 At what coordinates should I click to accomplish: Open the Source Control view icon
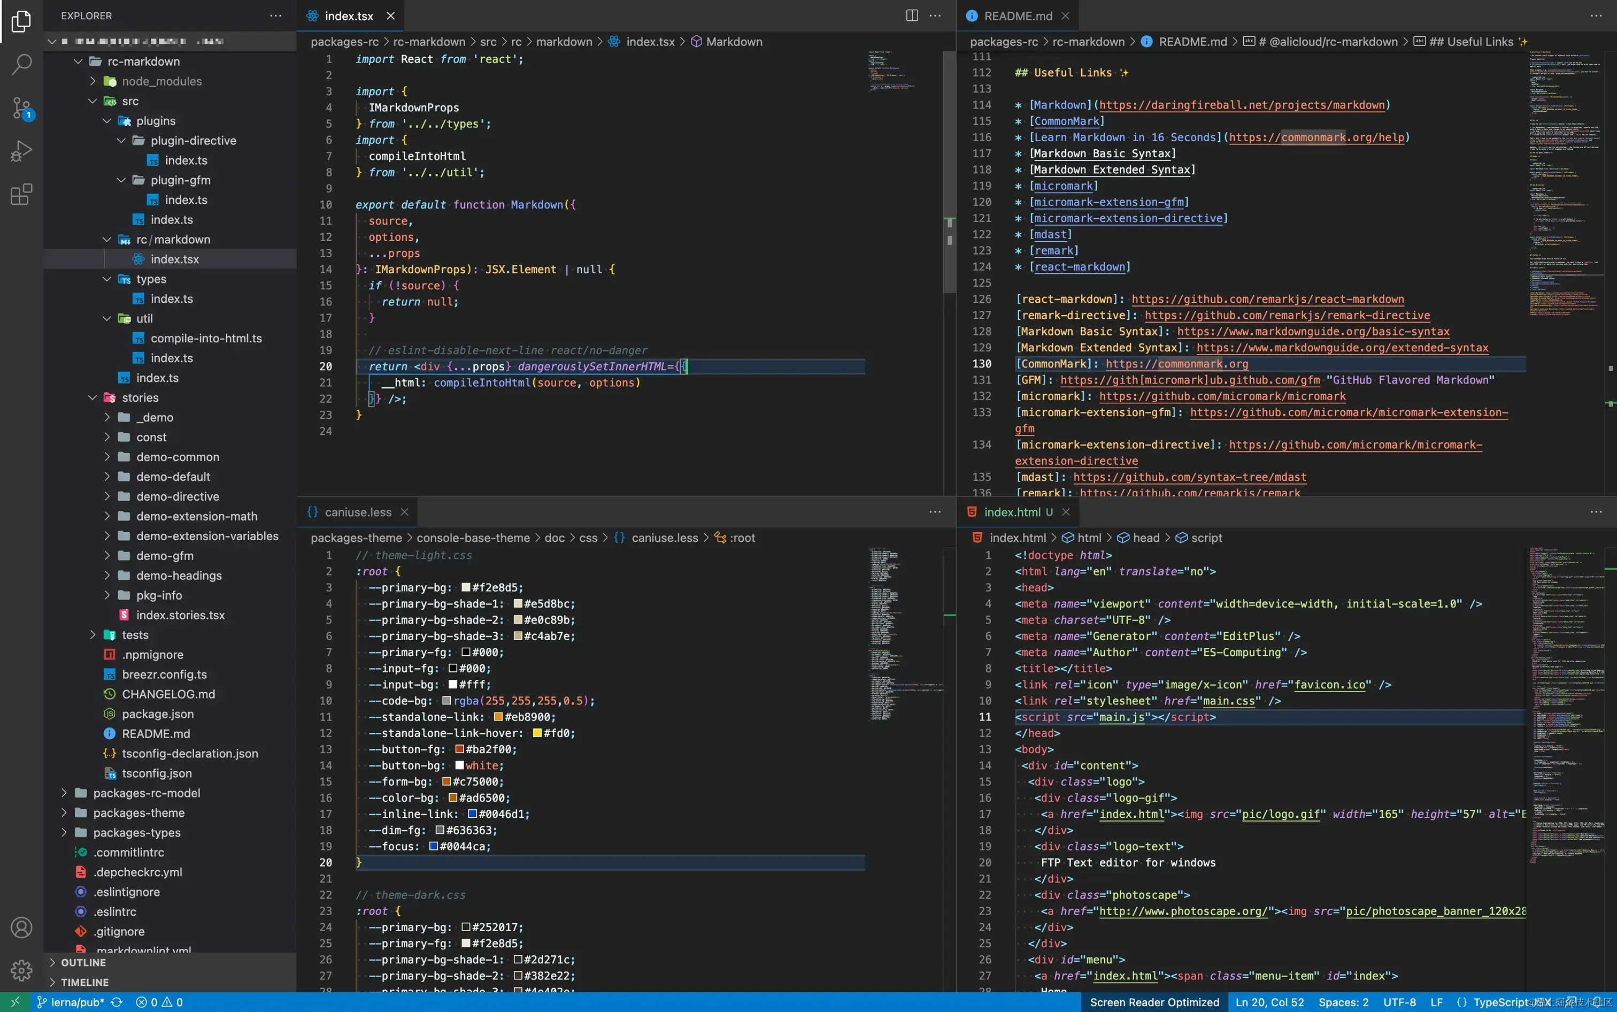(x=21, y=108)
